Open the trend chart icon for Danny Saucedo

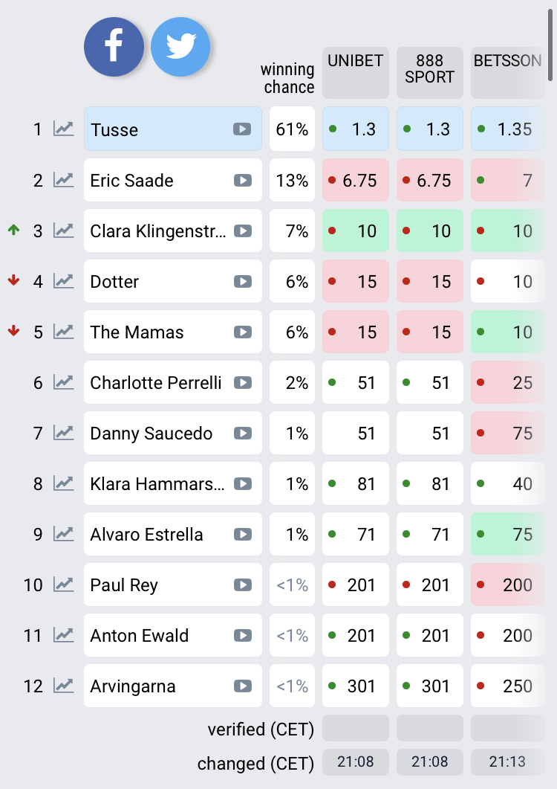pyautogui.click(x=64, y=433)
